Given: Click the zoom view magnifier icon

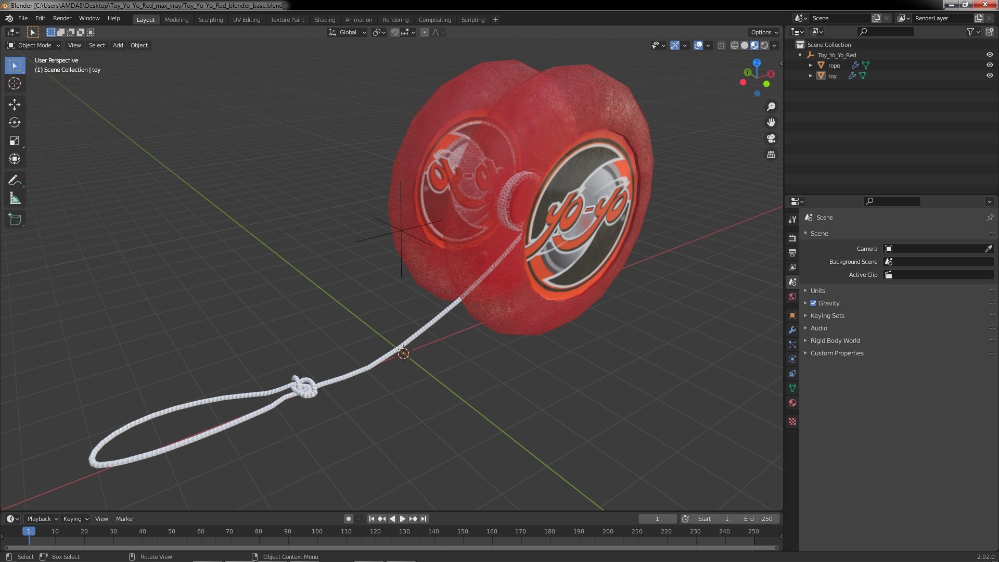Looking at the screenshot, I should [x=771, y=107].
